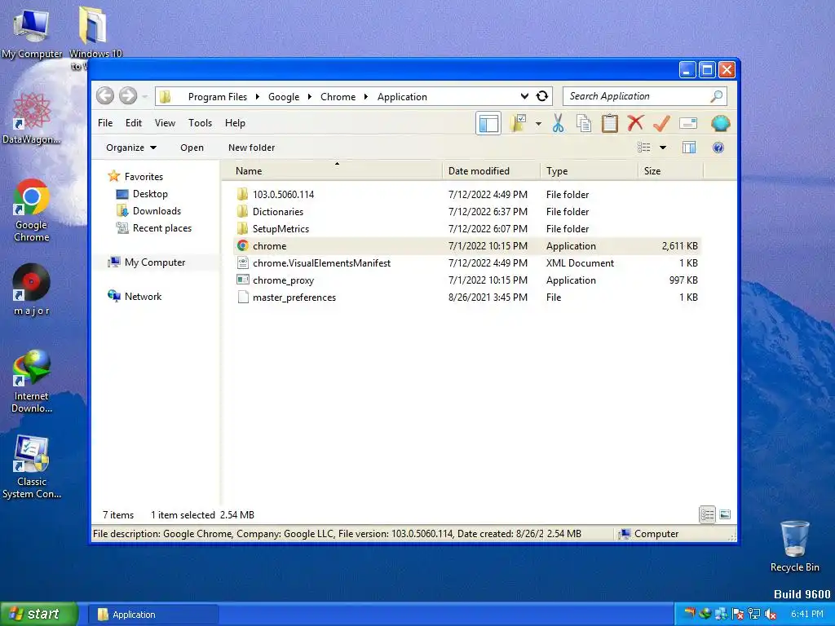Select the SetupMetrics folder

tap(466, 228)
